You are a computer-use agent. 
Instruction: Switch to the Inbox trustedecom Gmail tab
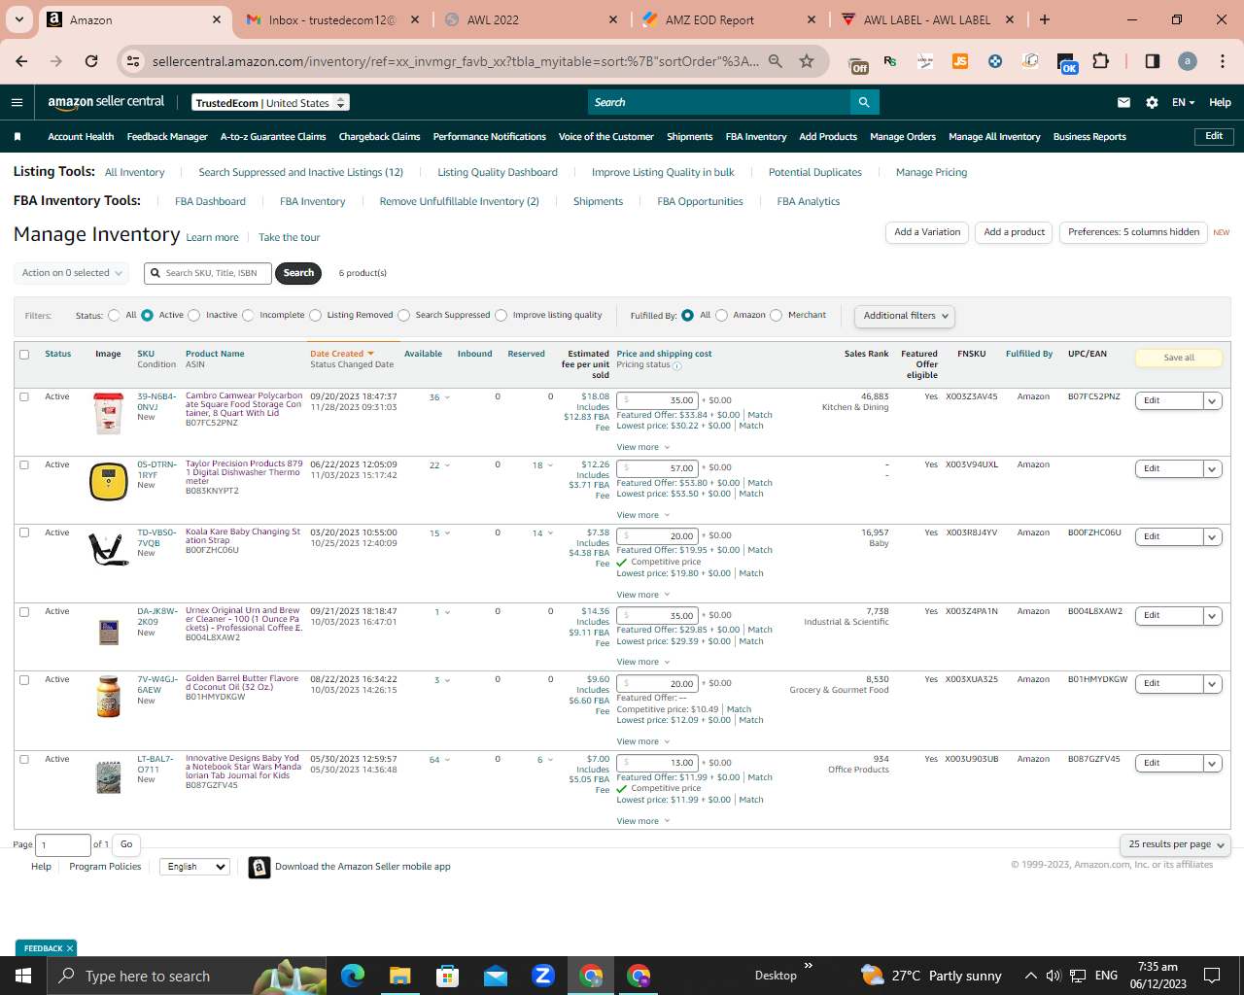coord(332,19)
